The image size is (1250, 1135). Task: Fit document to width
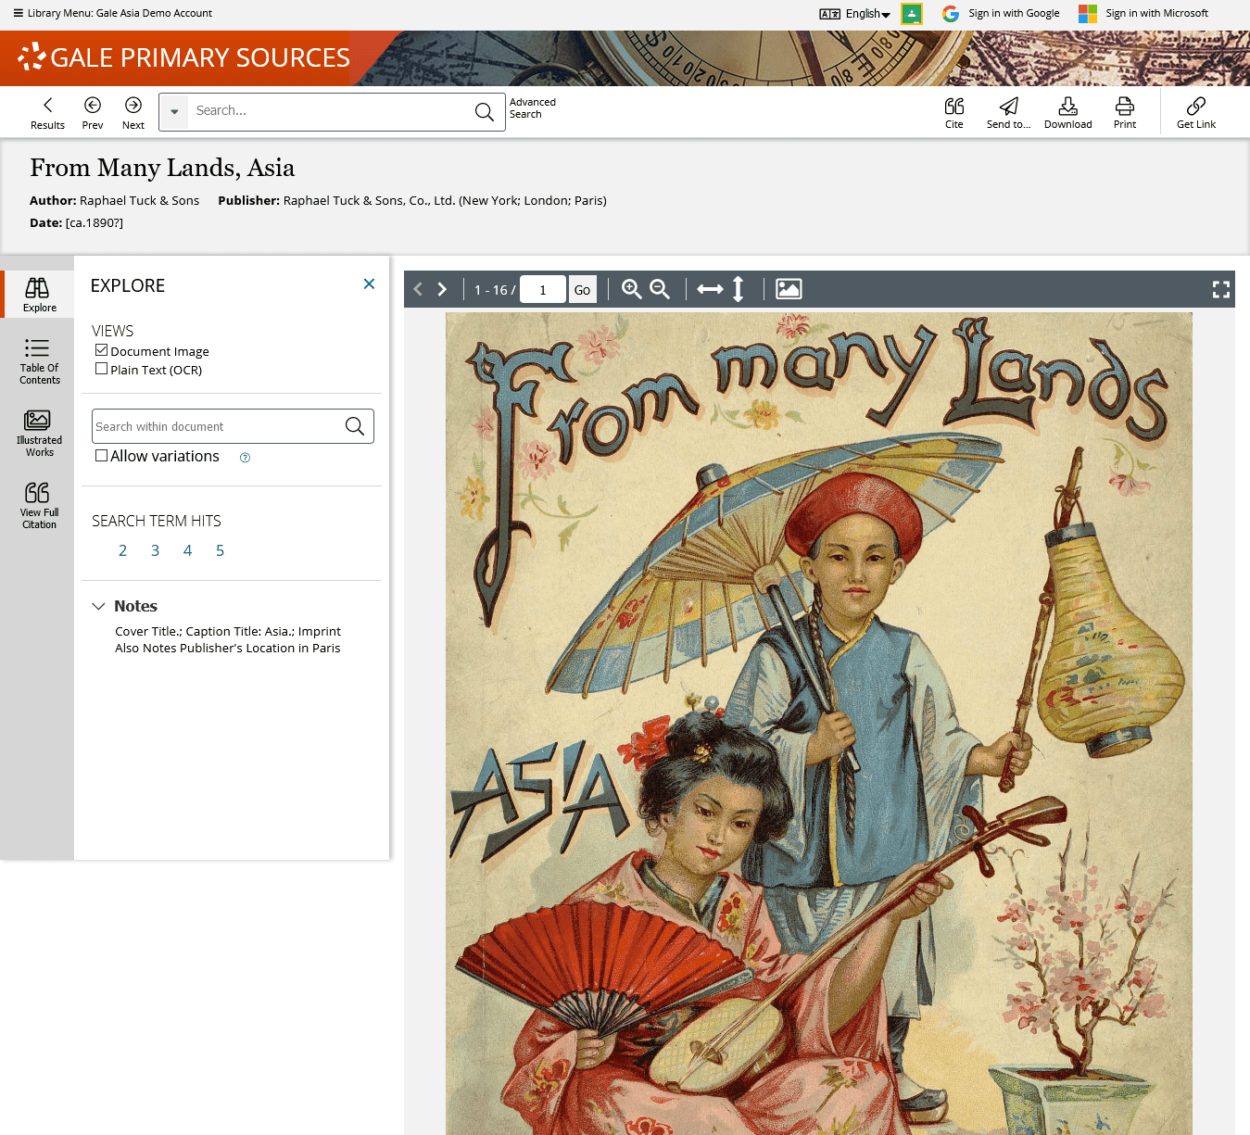point(710,289)
